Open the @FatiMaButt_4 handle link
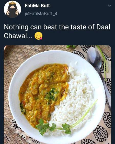This screenshot has width=115, height=144. tap(41, 14)
